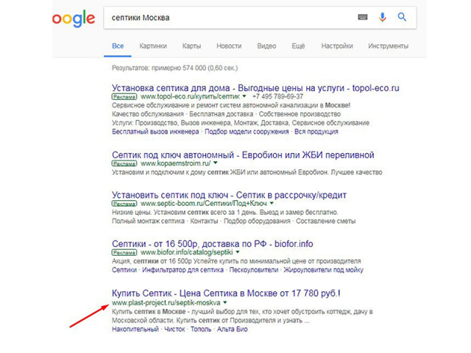Click 'Реклама' badge beside septic-boom.ru URL
The height and width of the screenshot is (353, 471).
(x=124, y=204)
